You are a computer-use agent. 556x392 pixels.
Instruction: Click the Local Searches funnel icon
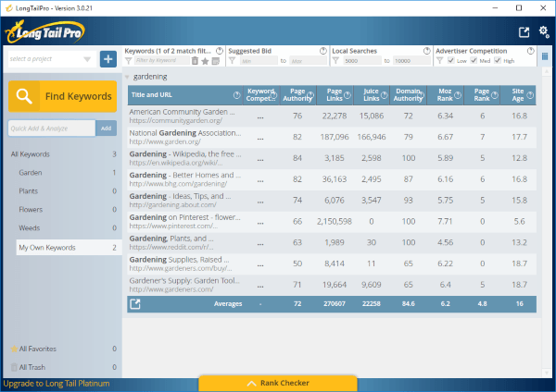click(x=335, y=61)
